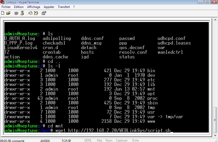Click the hosts entry

click(87, 52)
